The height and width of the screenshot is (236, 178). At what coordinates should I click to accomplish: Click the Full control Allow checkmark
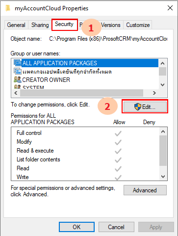click(118, 133)
